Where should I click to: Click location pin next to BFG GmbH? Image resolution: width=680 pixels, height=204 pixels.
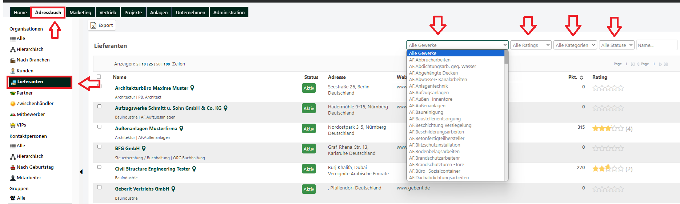[x=144, y=148]
